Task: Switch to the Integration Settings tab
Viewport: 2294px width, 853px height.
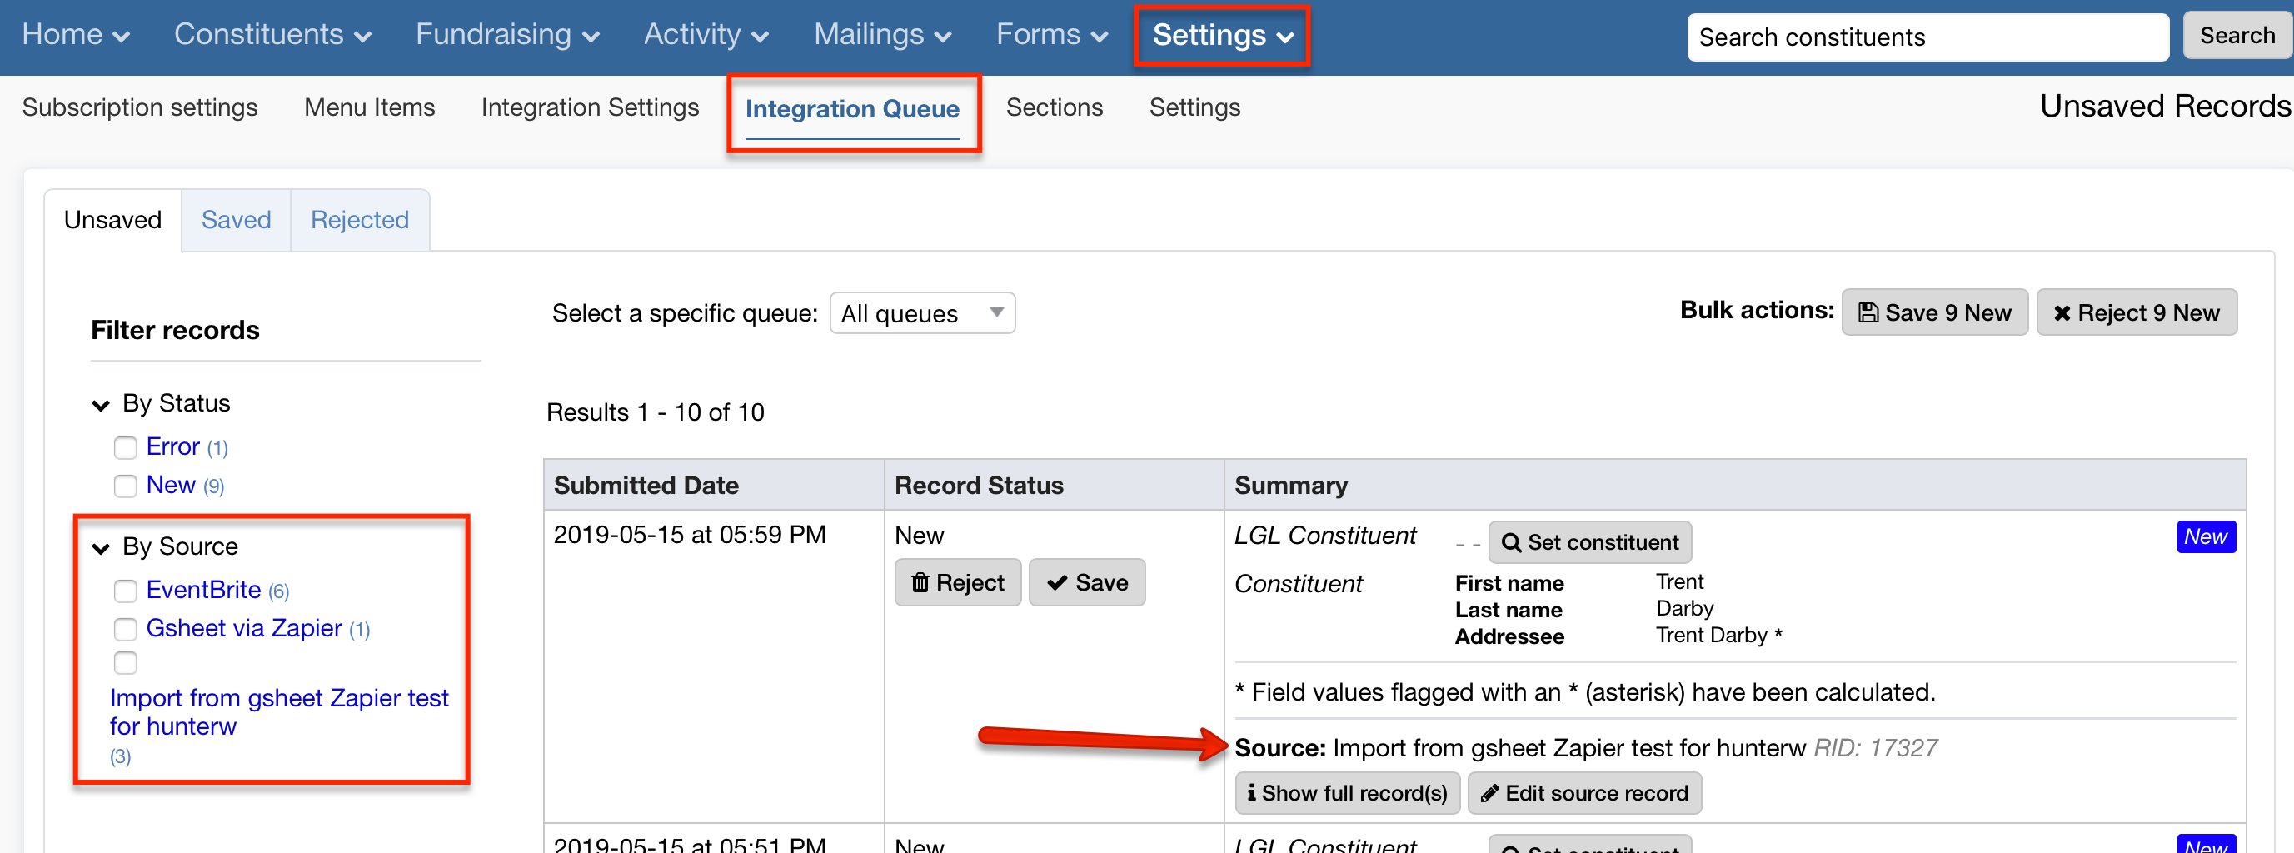Action: [590, 107]
